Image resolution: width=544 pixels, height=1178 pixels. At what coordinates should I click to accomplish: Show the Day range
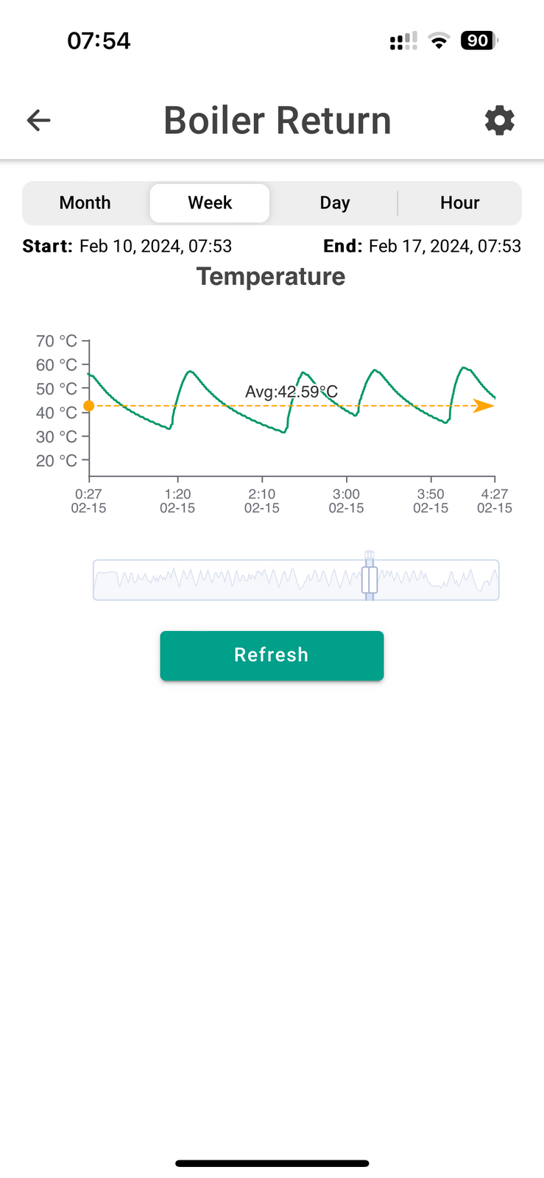click(334, 202)
